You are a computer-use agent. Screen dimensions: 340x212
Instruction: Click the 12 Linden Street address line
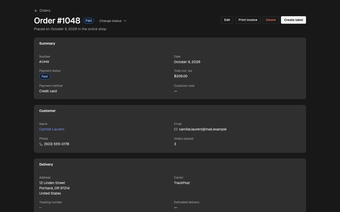pyautogui.click(x=52, y=183)
